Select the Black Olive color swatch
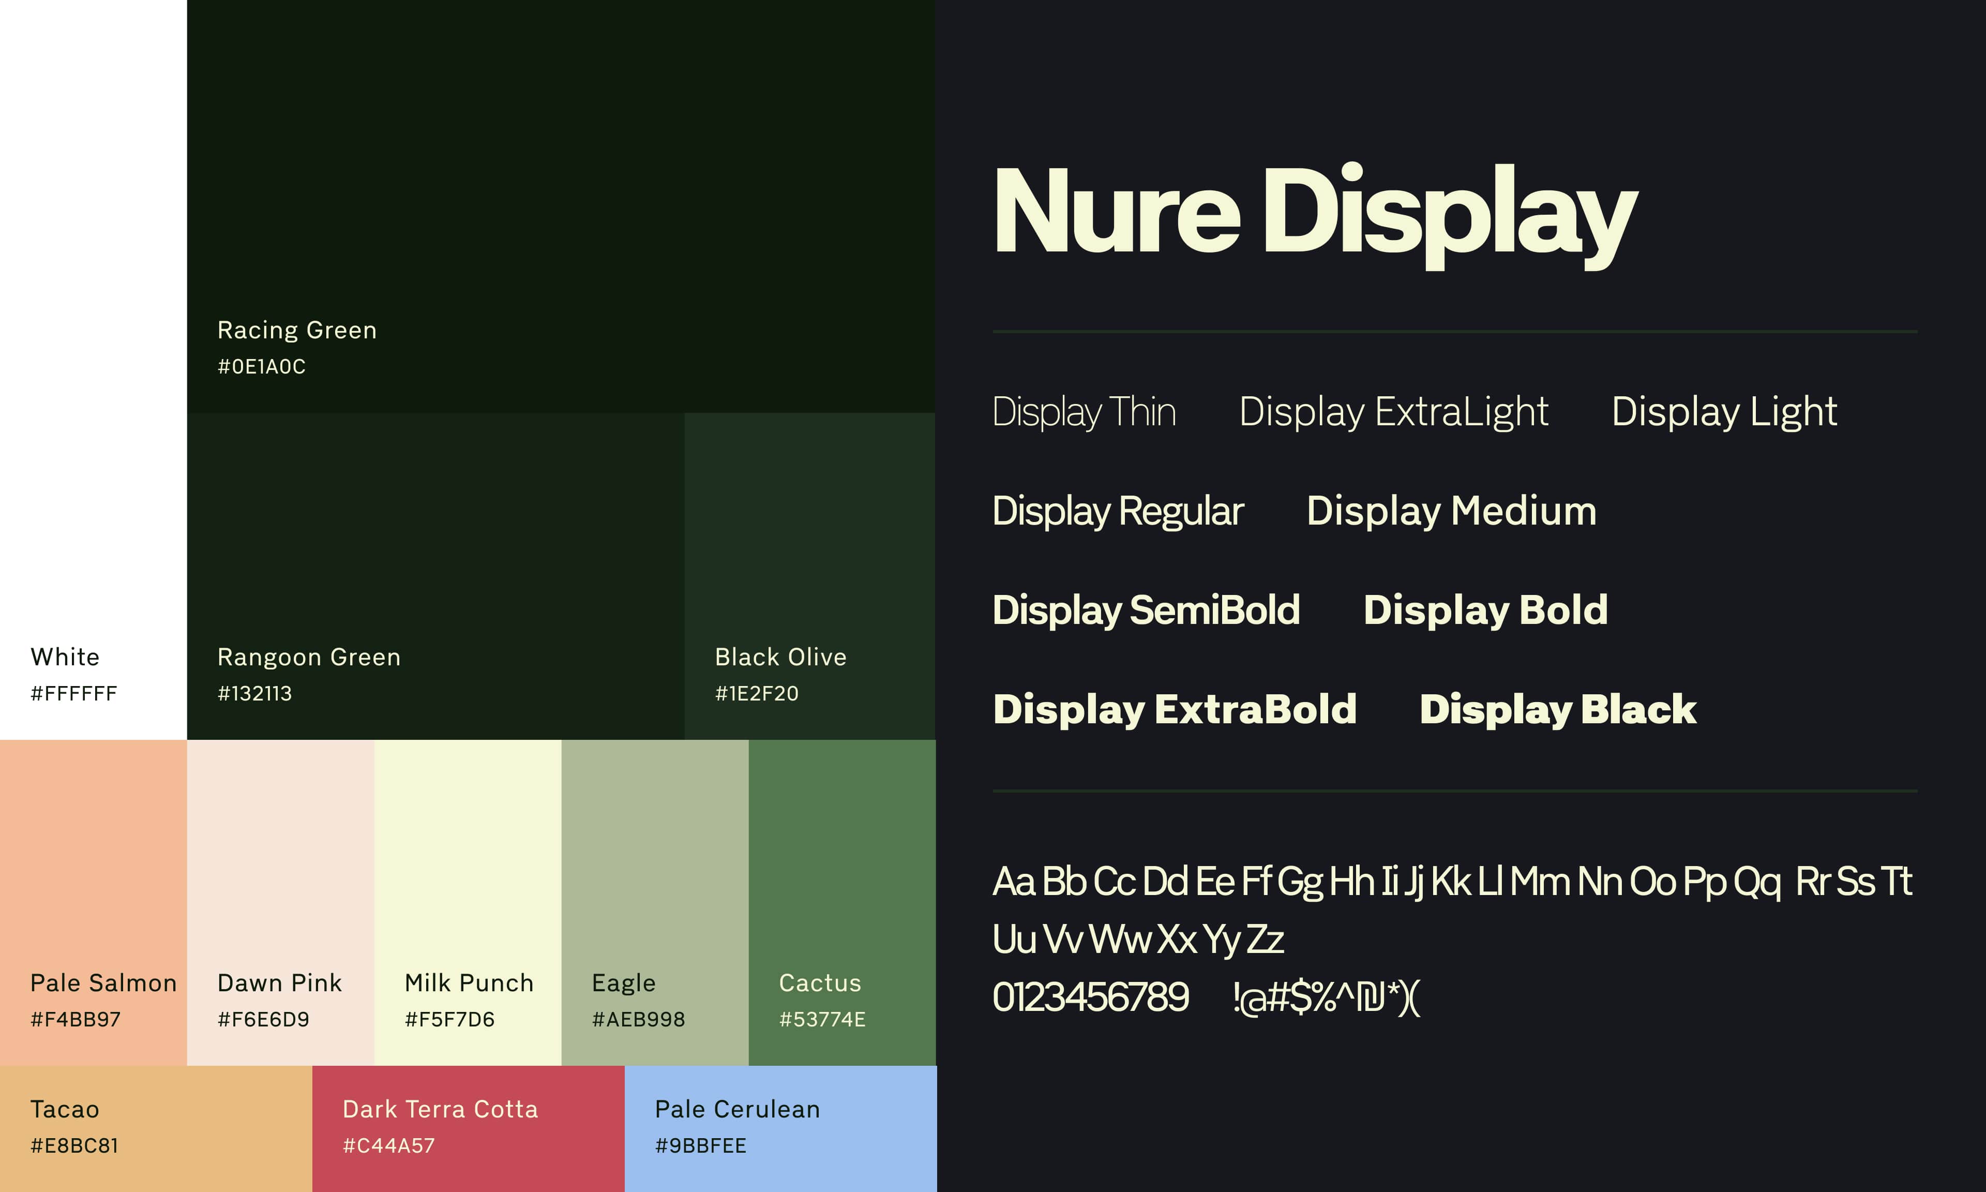 [810, 576]
